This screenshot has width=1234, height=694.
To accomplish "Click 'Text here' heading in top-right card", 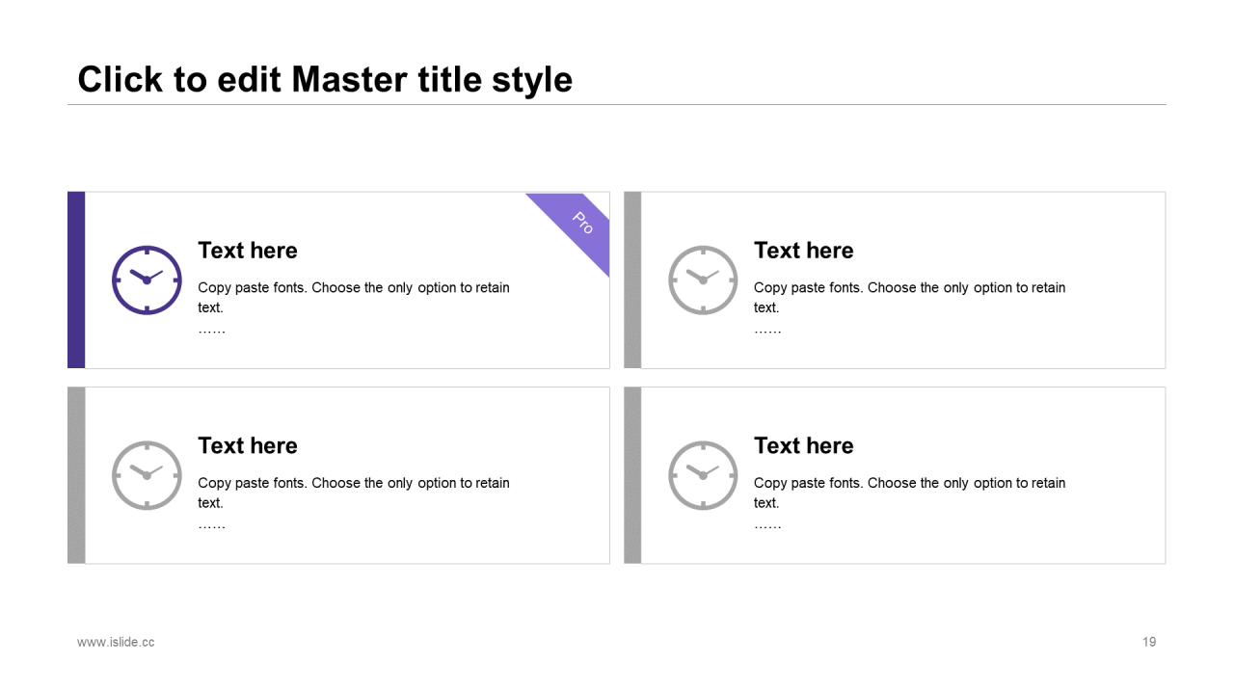I will pos(804,251).
